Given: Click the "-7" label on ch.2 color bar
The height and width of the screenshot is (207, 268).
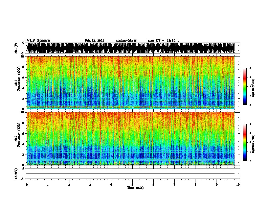Looking at the screenshot, I should pos(250,161).
